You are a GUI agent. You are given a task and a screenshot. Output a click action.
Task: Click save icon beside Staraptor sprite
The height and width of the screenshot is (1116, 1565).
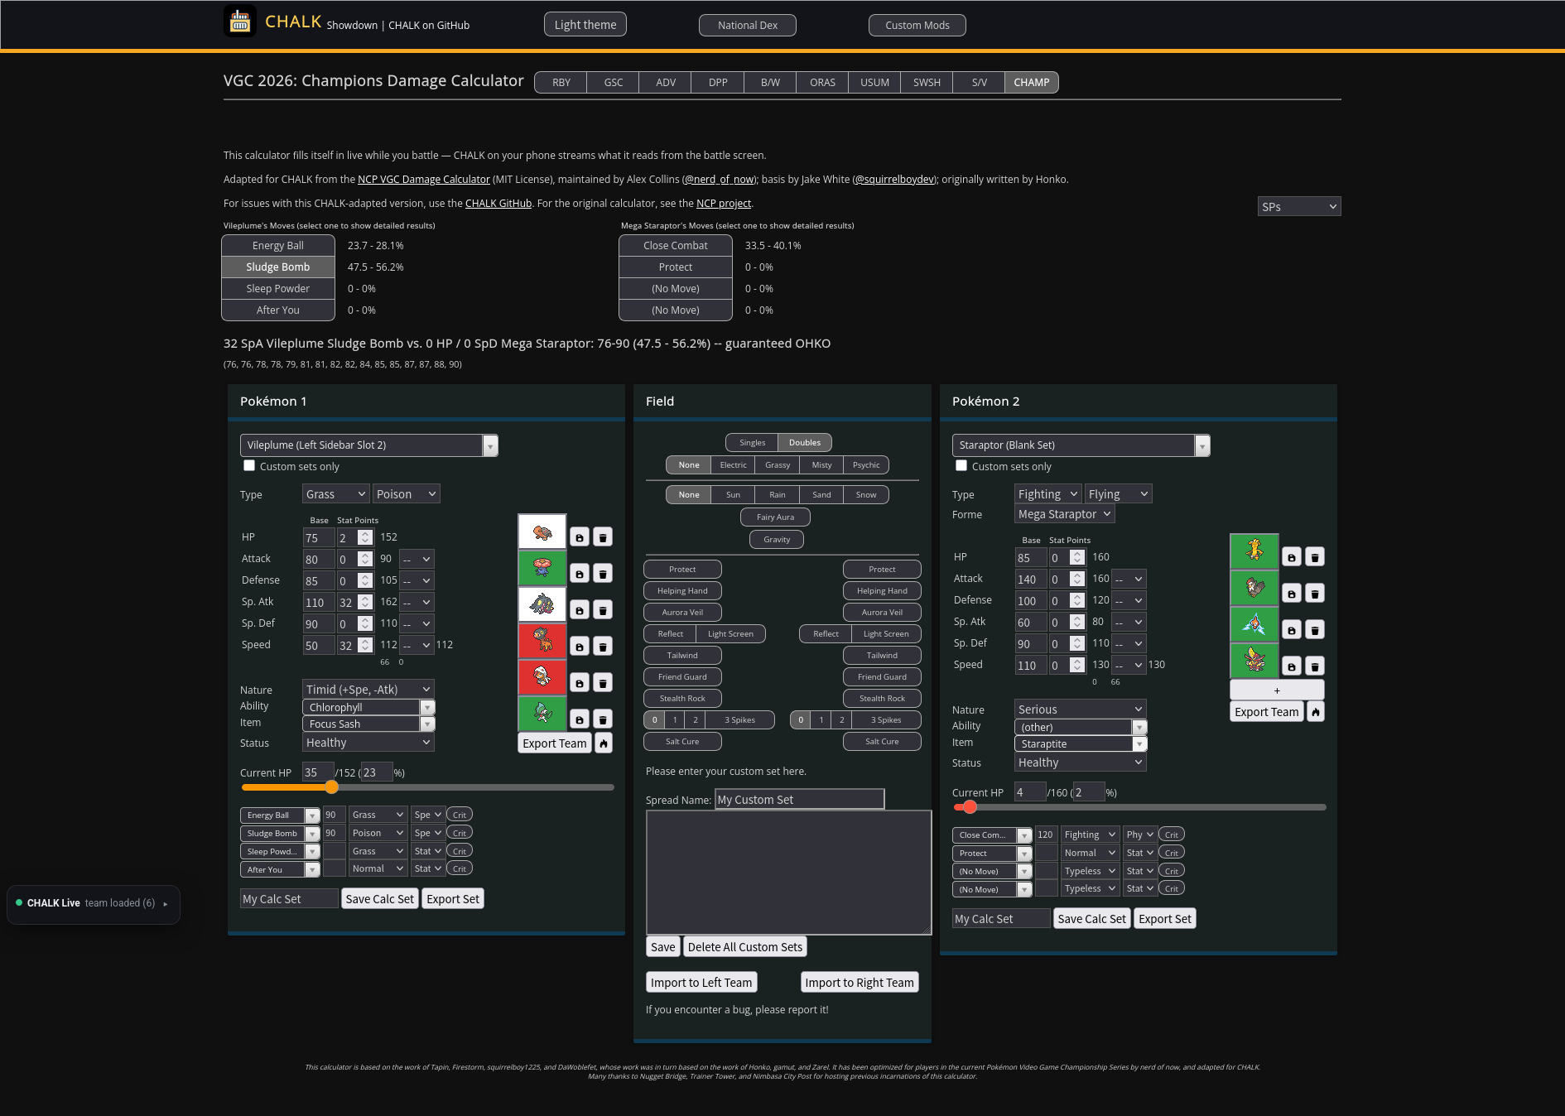tap(1292, 594)
